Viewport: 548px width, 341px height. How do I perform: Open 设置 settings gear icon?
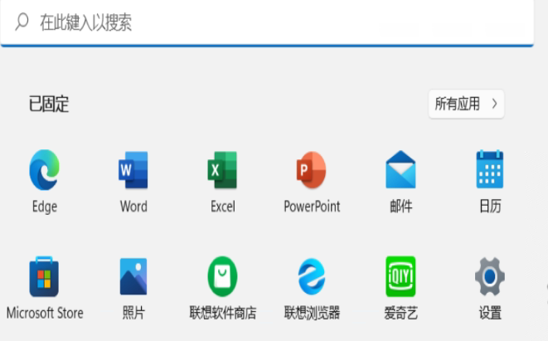pyautogui.click(x=490, y=276)
